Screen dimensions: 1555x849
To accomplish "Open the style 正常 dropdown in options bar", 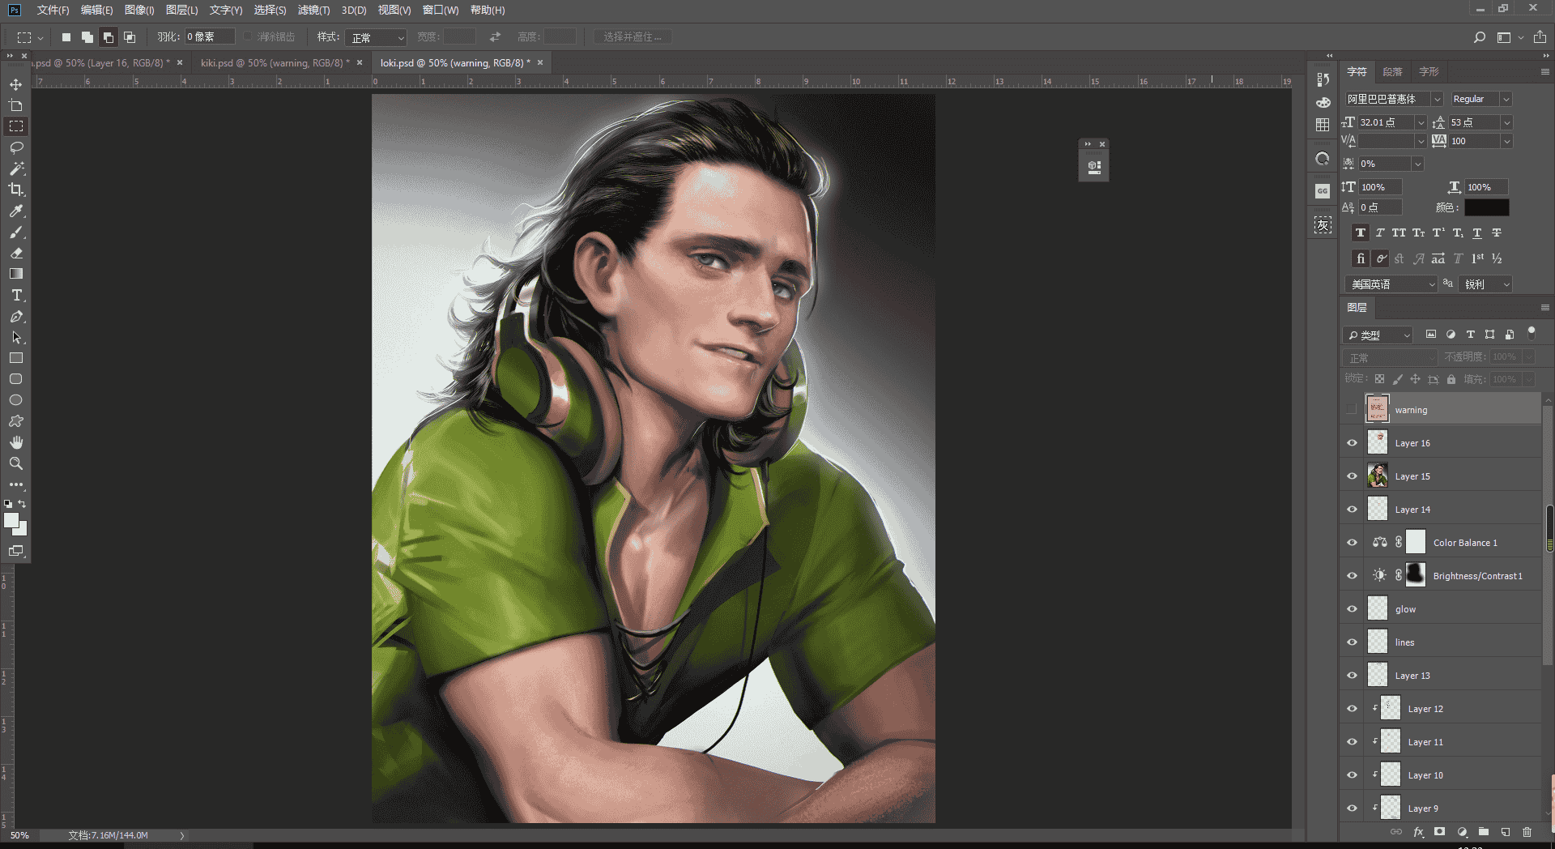I will click(376, 37).
